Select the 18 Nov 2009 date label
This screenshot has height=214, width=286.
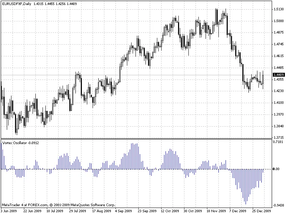216,211
